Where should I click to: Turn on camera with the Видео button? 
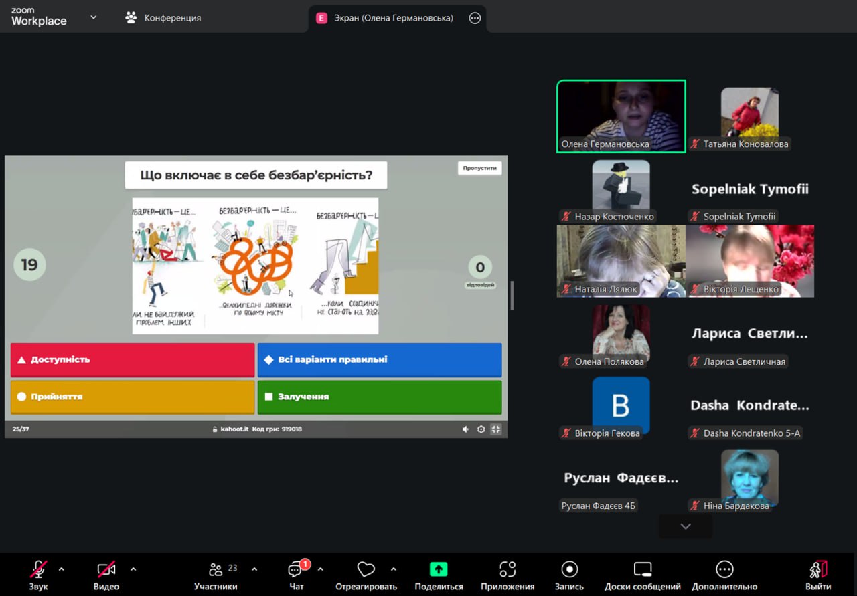click(x=106, y=569)
